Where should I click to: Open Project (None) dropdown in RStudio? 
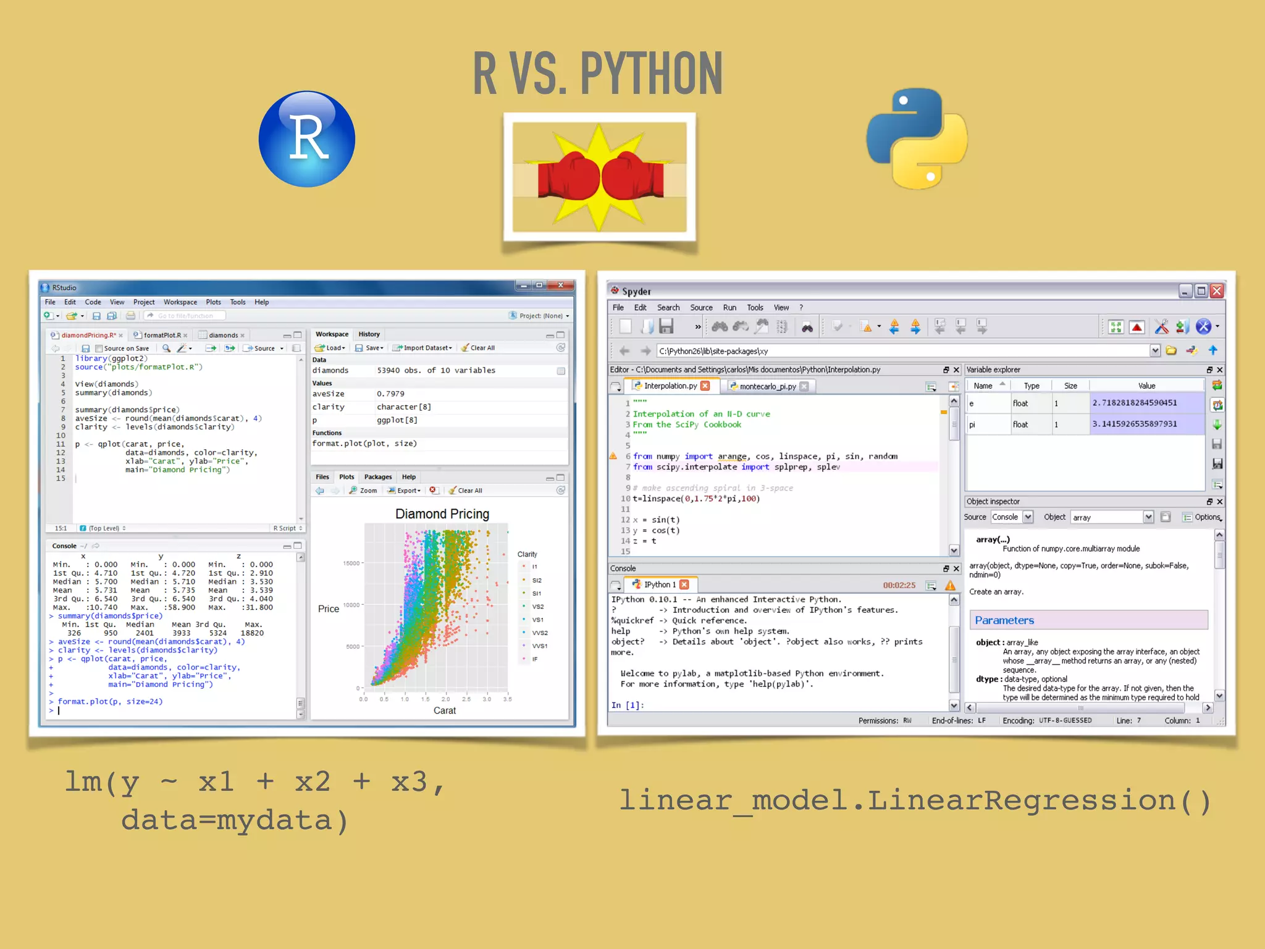tap(539, 316)
